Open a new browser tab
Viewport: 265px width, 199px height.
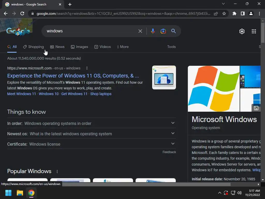click(x=70, y=4)
